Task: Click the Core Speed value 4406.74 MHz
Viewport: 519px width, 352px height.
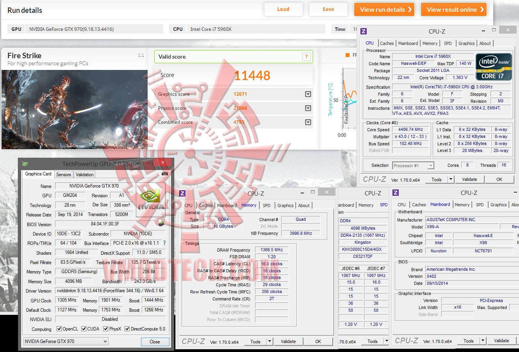Action: 410,129
